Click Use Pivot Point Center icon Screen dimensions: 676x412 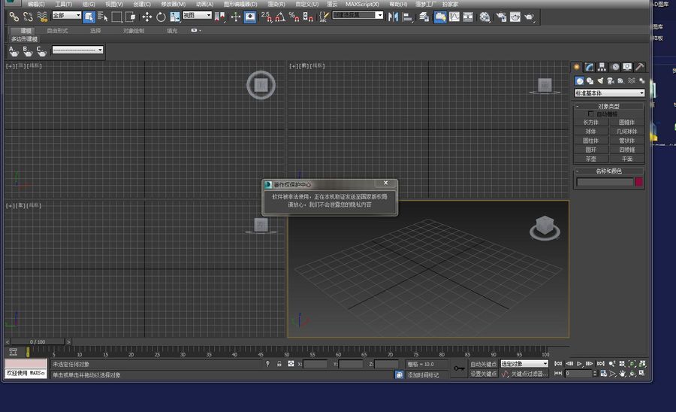220,17
